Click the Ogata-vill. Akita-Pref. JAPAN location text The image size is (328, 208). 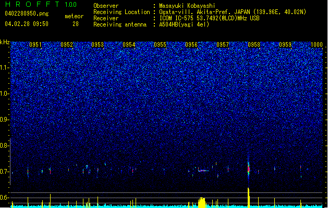233,12
